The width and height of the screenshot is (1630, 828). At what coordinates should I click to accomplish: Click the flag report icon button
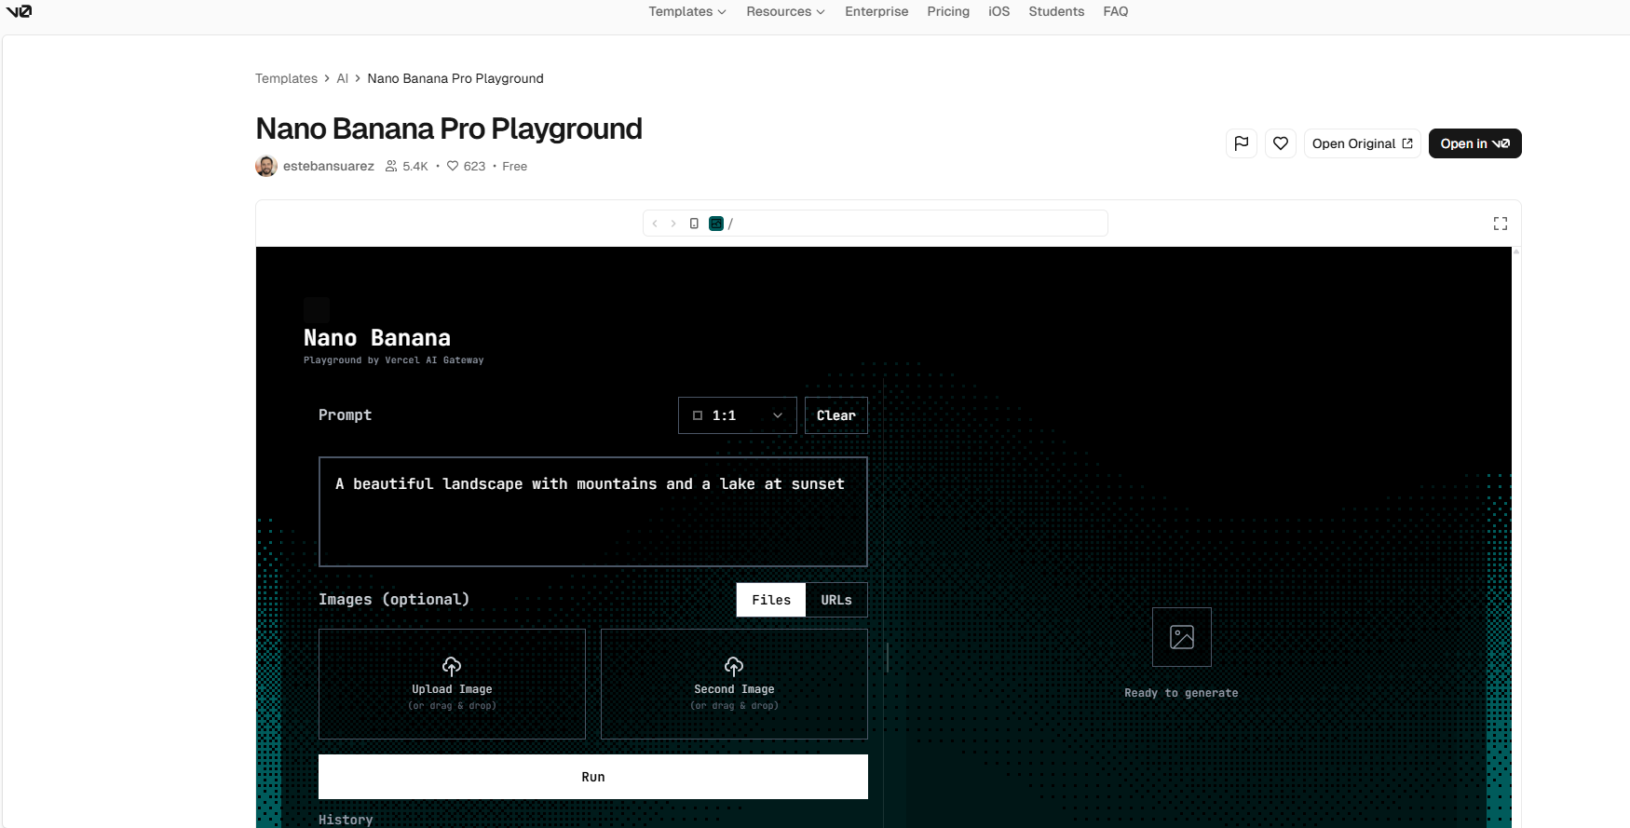(1242, 143)
